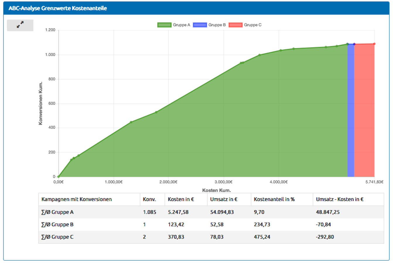The width and height of the screenshot is (393, 263).
Task: Select the ∑/Ø Gruppe B row label
Action: [x=57, y=225]
